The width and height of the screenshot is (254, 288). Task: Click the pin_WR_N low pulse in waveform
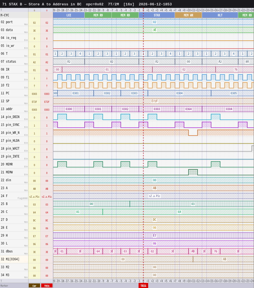pyautogui.click(x=193, y=133)
